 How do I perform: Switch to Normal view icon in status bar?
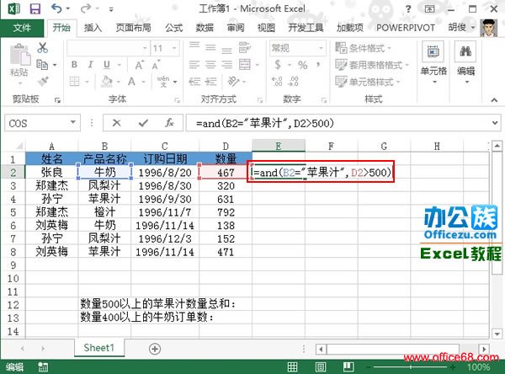(x=292, y=367)
